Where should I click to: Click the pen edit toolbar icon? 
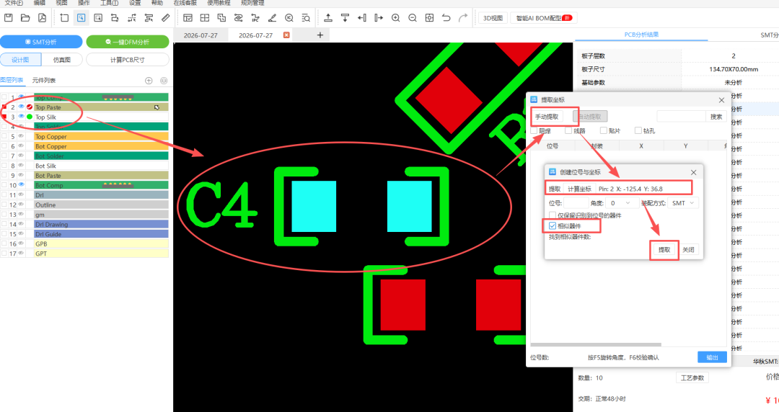[x=272, y=18]
